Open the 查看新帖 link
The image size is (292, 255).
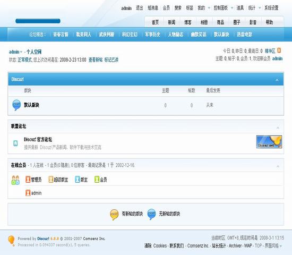pyautogui.click(x=96, y=60)
